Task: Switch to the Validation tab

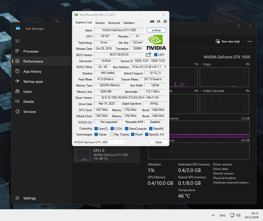Action: pyautogui.click(x=129, y=23)
